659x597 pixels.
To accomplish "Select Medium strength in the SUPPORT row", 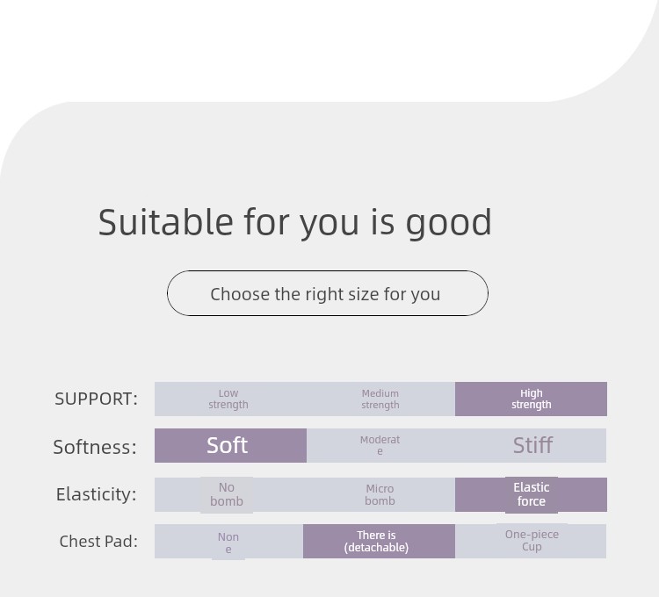I will click(x=380, y=399).
